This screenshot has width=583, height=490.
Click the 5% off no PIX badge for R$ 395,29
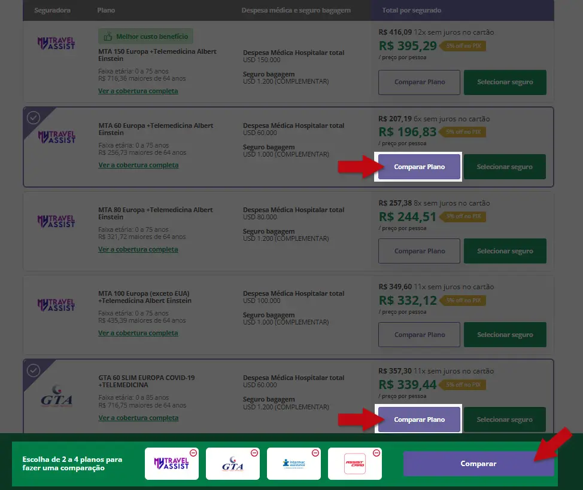(463, 46)
